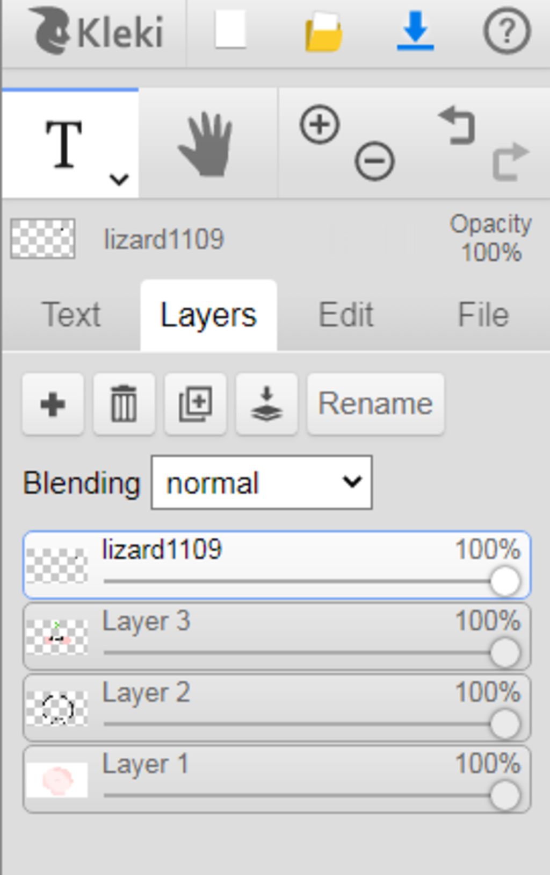Click the Kleki logo
550x875 pixels.
tap(98, 31)
